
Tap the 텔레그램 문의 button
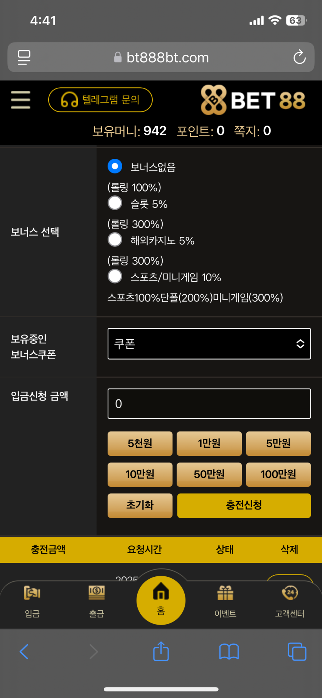(100, 100)
